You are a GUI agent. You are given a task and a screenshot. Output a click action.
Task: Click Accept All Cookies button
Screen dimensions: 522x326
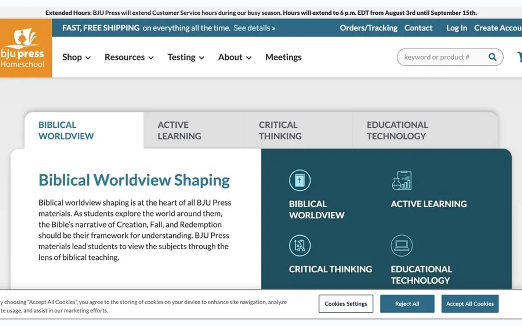coord(470,304)
